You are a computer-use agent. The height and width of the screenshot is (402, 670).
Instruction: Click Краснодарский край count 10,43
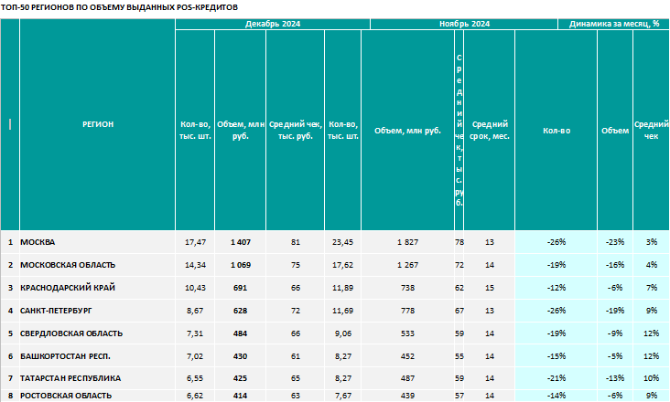pyautogui.click(x=195, y=288)
